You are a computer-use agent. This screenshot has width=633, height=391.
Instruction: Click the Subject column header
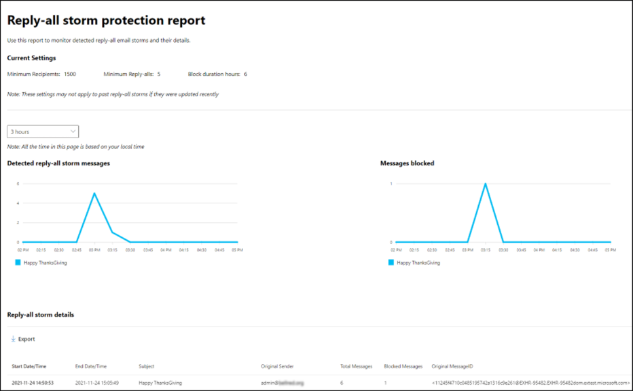(x=147, y=366)
